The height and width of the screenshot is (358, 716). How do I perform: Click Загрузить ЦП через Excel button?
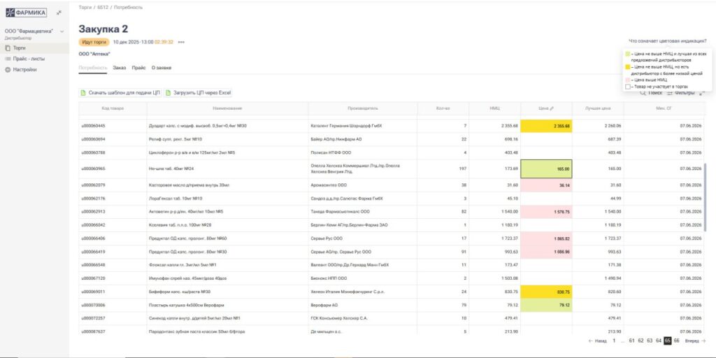click(198, 92)
